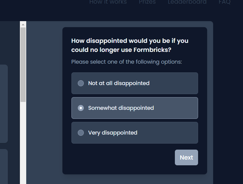The image size is (243, 184).
Task: Click the 'Not at all disappointed' option card
Action: click(134, 83)
